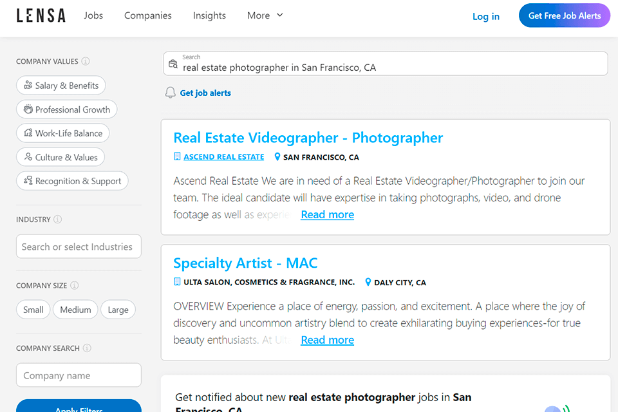
Task: Toggle the Salary & Benefits filter chip
Action: [61, 86]
